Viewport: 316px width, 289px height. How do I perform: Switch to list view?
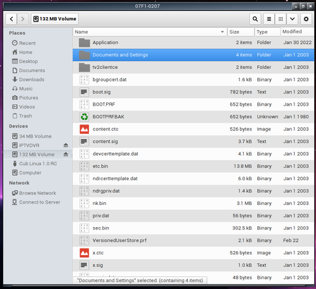[269, 19]
